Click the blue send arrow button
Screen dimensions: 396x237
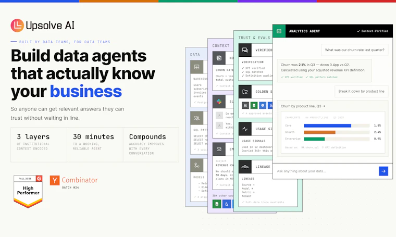(x=383, y=171)
